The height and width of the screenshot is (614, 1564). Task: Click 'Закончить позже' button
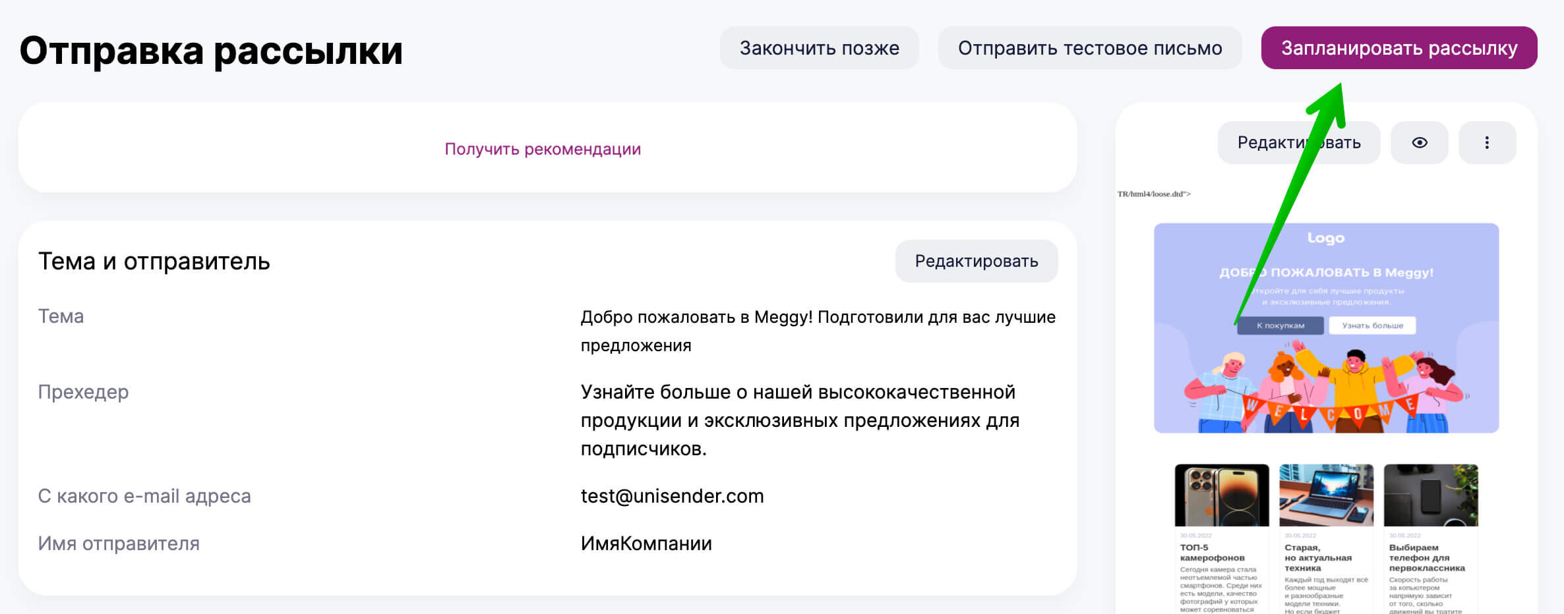[x=819, y=48]
